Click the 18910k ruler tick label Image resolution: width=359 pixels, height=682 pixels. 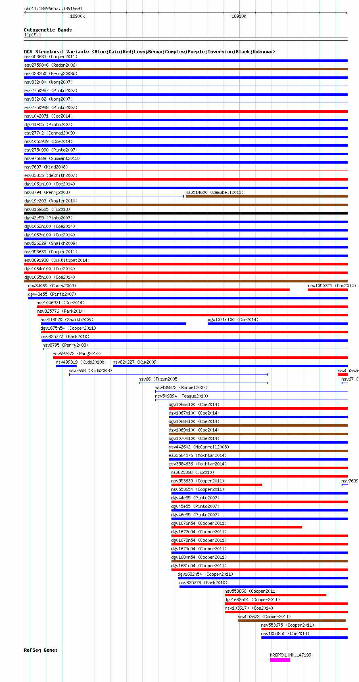pos(239,16)
